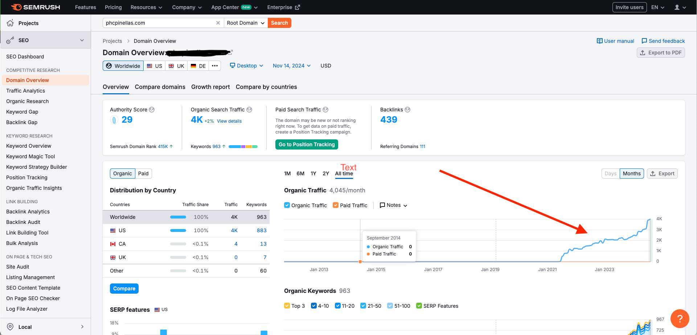Click Paid Search Traffic info icon
697x335 pixels.
pyautogui.click(x=325, y=110)
